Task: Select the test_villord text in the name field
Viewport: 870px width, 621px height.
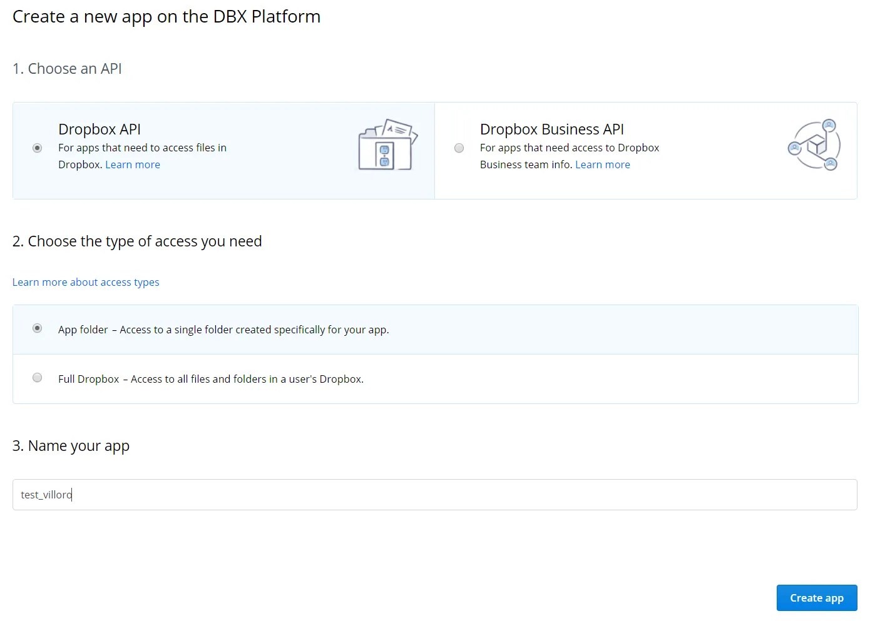Action: point(45,494)
